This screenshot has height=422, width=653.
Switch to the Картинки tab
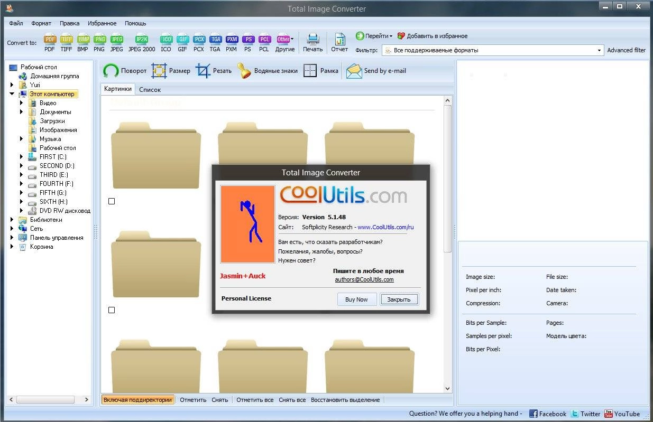[118, 89]
